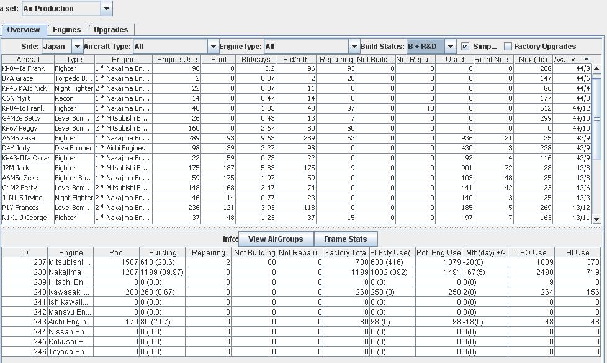Sort by the Next(dd) column header
This screenshot has width=607, height=363.
coord(533,59)
